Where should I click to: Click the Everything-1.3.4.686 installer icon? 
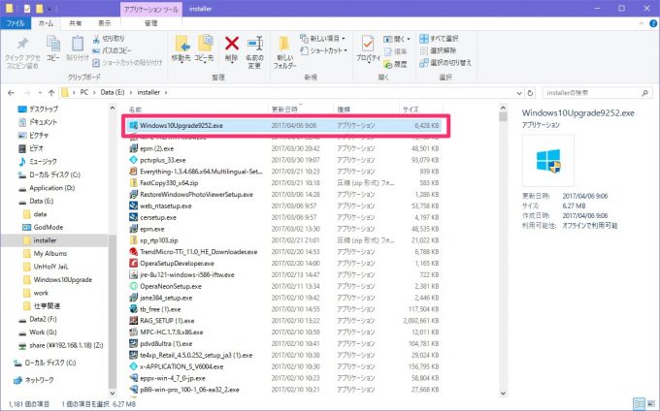point(133,172)
